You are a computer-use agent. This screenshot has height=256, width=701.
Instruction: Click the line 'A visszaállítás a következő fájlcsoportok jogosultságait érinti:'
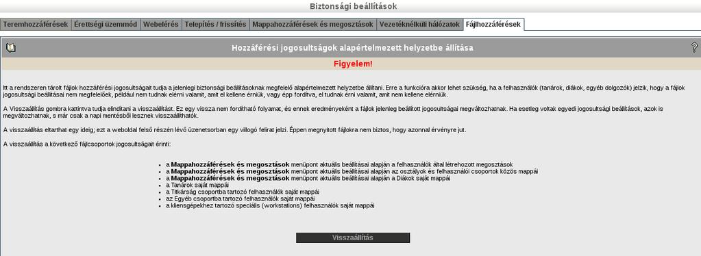click(x=87, y=144)
